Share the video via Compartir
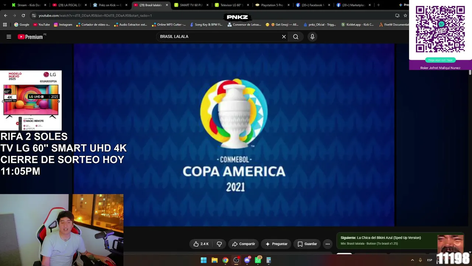 (x=244, y=244)
